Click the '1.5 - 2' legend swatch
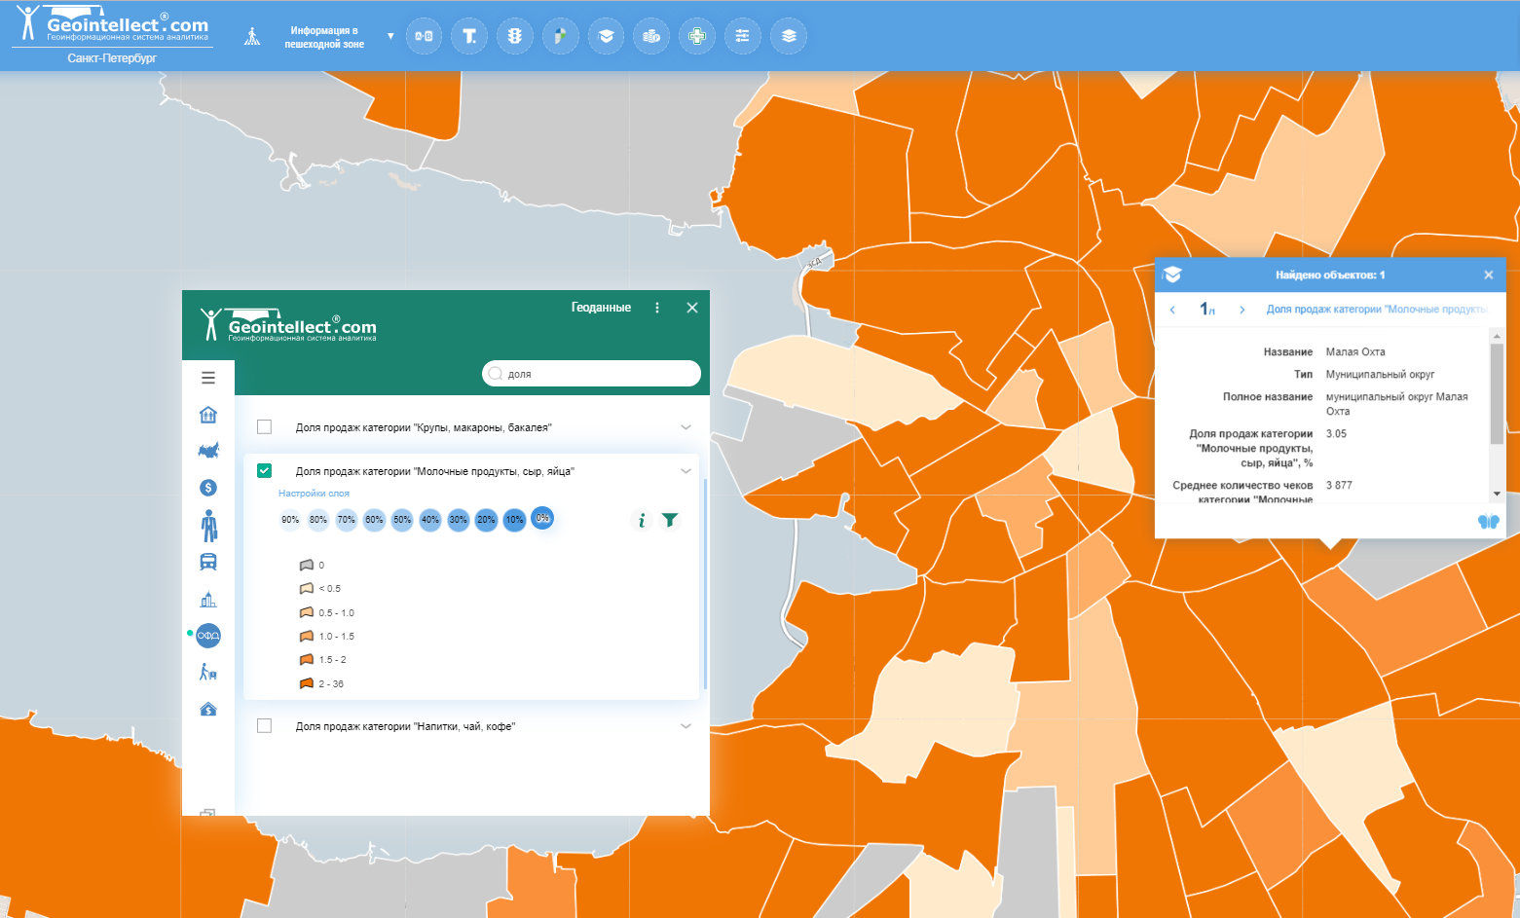This screenshot has height=918, width=1520. [307, 659]
